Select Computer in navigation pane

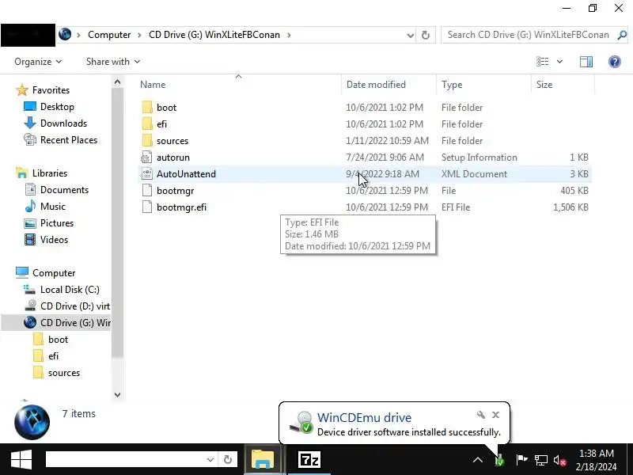tap(54, 273)
